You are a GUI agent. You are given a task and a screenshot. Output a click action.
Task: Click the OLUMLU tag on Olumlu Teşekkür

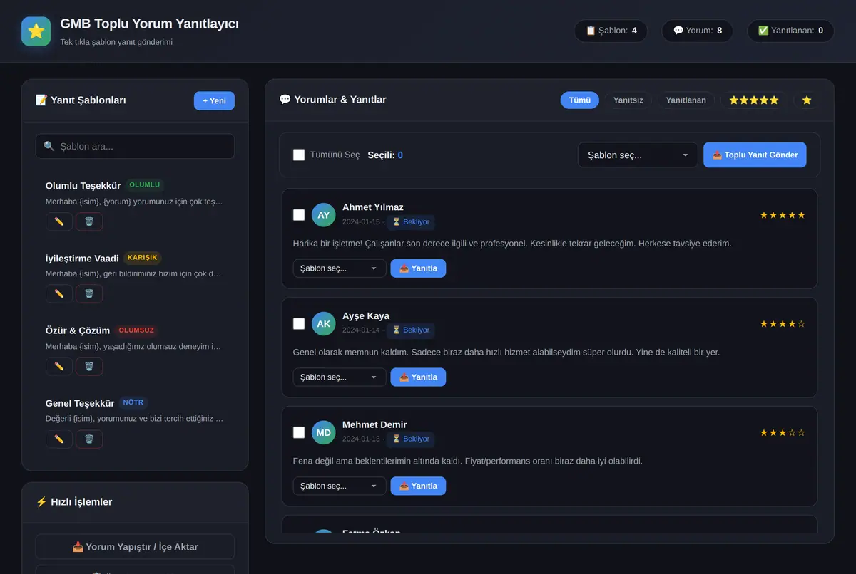[x=145, y=185]
